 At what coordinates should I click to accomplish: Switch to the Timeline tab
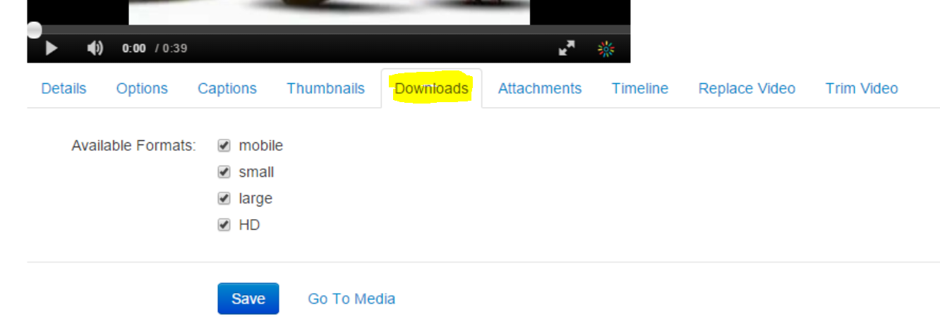(640, 89)
